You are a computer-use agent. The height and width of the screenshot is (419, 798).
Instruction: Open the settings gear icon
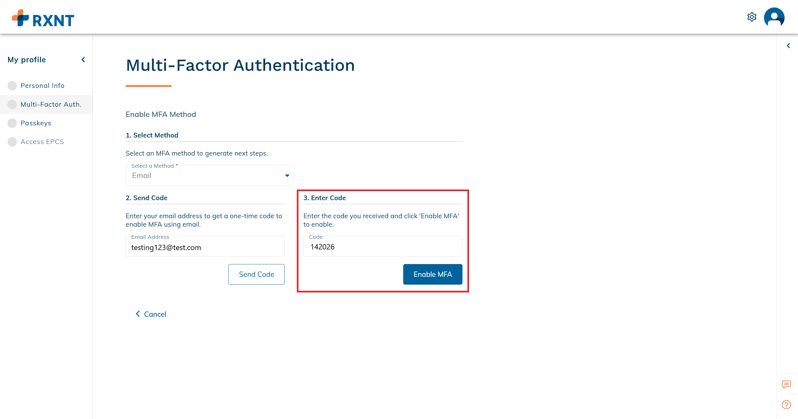752,17
